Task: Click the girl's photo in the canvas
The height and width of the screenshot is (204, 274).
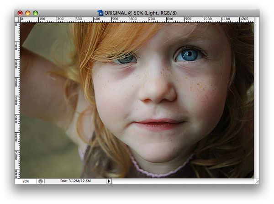Action: click(137, 101)
